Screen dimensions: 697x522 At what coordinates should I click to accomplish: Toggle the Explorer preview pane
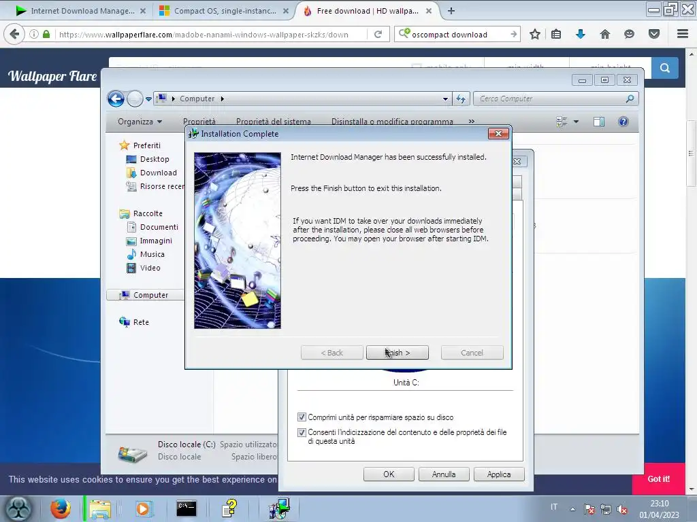pyautogui.click(x=599, y=122)
